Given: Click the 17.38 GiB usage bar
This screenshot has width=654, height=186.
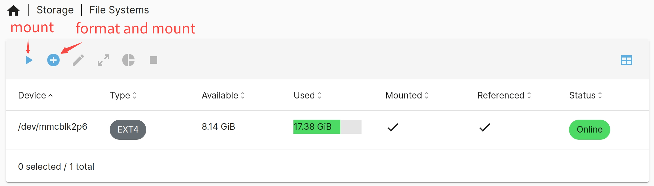Looking at the screenshot, I should click(x=327, y=127).
